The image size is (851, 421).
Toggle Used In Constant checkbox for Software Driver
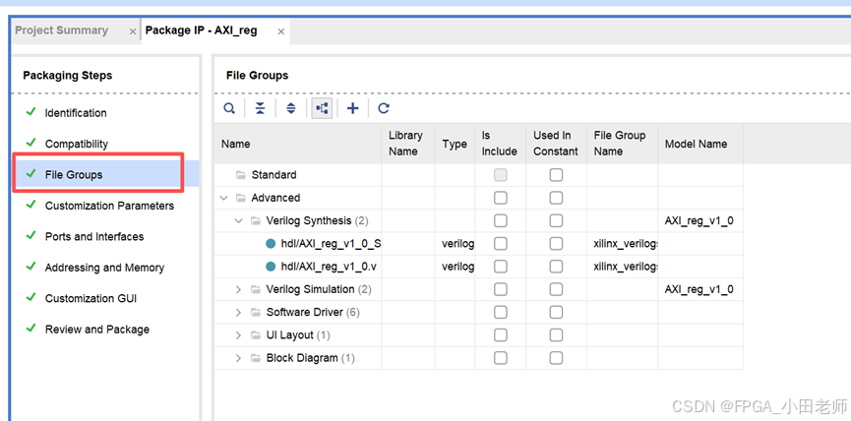[x=556, y=313]
